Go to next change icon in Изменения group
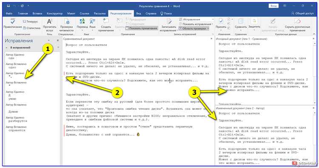The width and height of the screenshot is (319, 168). coord(229,28)
